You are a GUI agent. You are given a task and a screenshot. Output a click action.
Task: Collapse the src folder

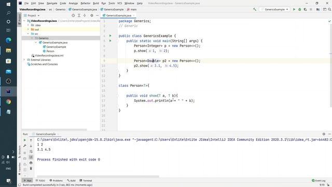[x=28, y=34]
